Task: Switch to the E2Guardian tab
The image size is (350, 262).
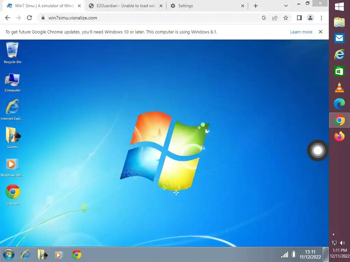Action: tap(125, 6)
